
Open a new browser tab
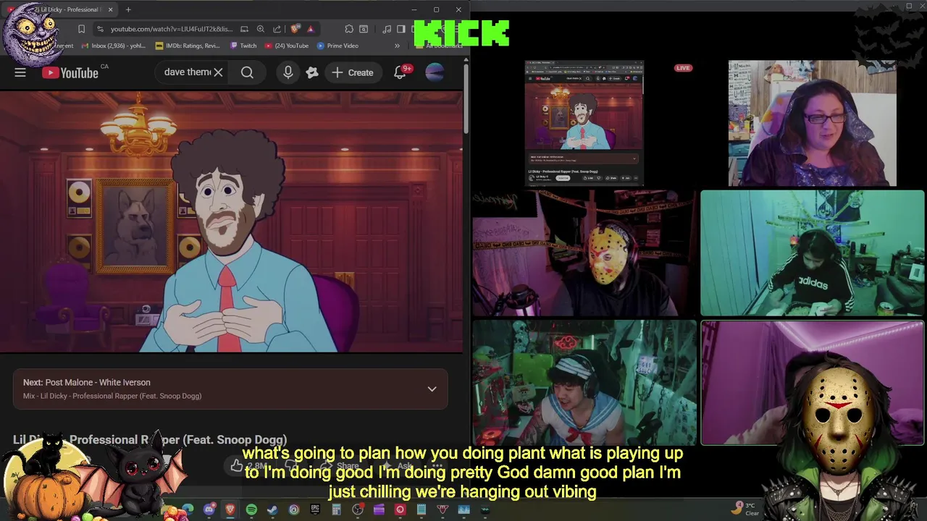(128, 9)
